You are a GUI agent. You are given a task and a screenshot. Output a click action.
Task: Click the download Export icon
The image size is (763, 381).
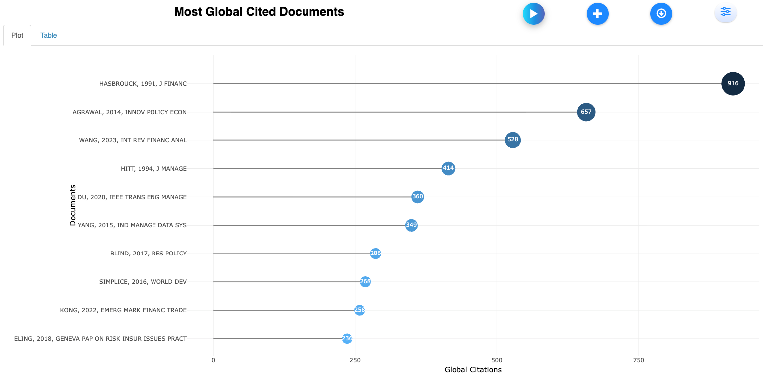(x=661, y=14)
